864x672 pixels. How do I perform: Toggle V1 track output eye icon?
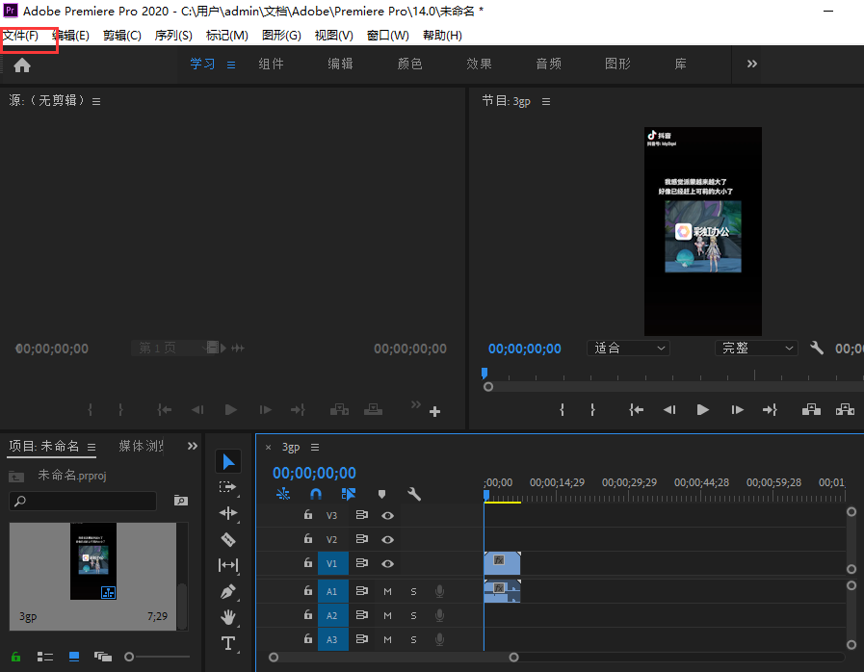pos(387,564)
